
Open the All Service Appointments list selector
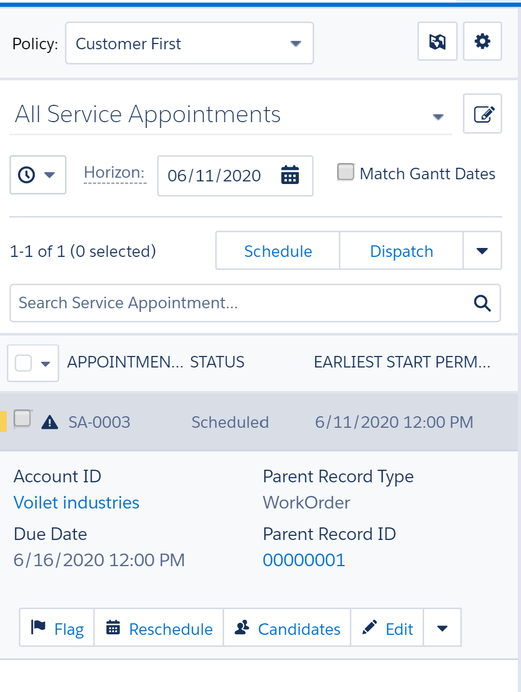[x=438, y=116]
